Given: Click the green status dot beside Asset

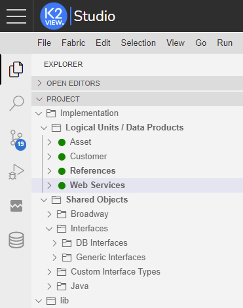Looking at the screenshot, I should click(x=62, y=142).
